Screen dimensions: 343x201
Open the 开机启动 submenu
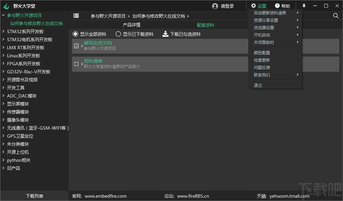tap(276, 35)
